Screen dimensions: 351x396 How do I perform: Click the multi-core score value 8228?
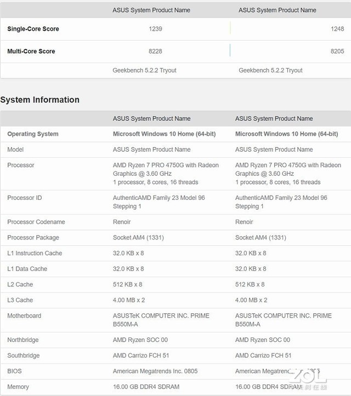point(155,51)
